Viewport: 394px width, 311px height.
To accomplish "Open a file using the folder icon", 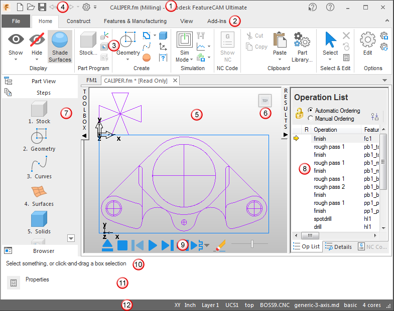I will point(31,7).
